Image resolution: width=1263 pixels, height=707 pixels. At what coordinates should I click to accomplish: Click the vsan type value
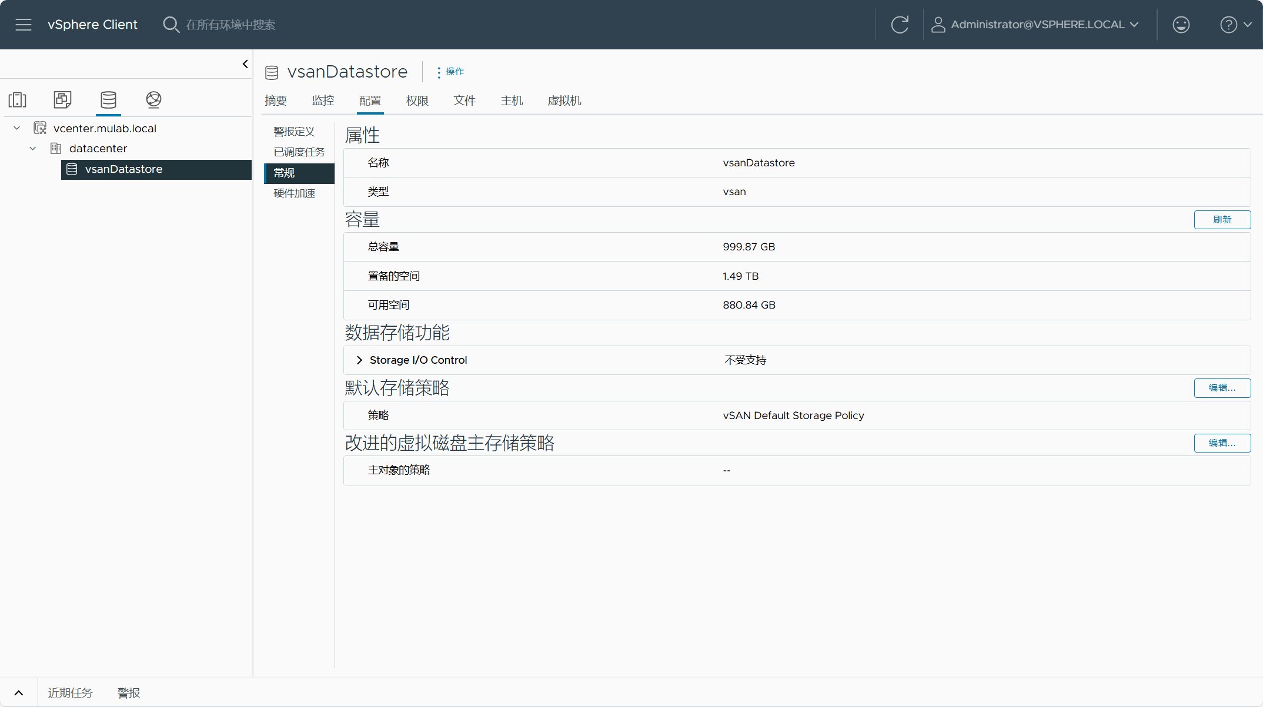734,192
